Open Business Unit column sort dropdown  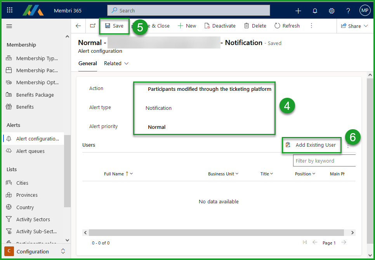[223, 174]
